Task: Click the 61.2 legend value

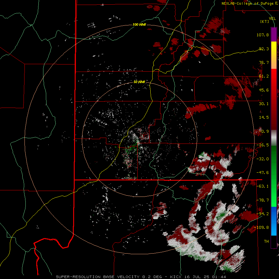Action: tap(264, 76)
